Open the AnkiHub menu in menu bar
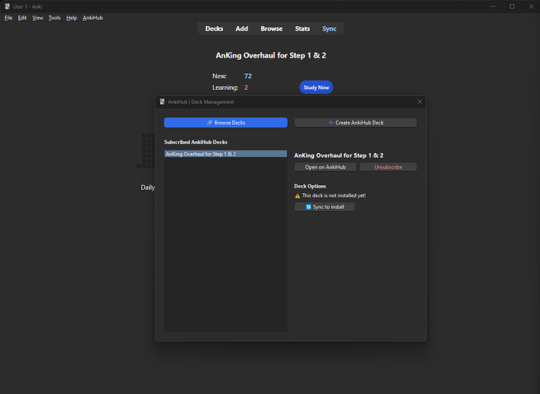This screenshot has height=394, width=540. 93,17
